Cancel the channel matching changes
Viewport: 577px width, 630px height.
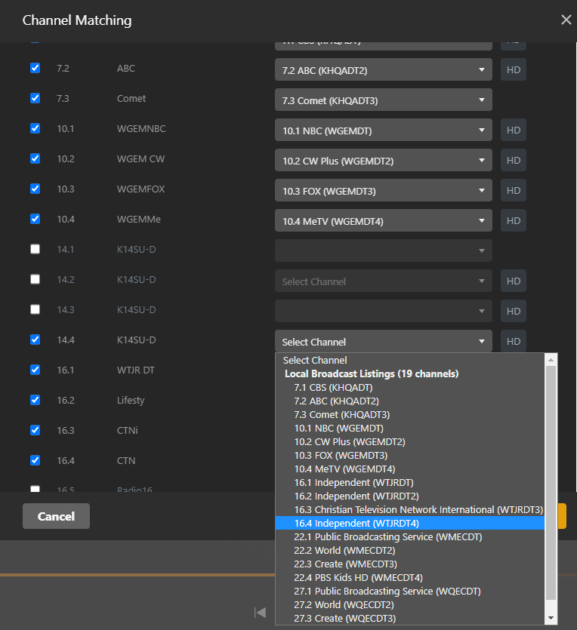point(57,516)
